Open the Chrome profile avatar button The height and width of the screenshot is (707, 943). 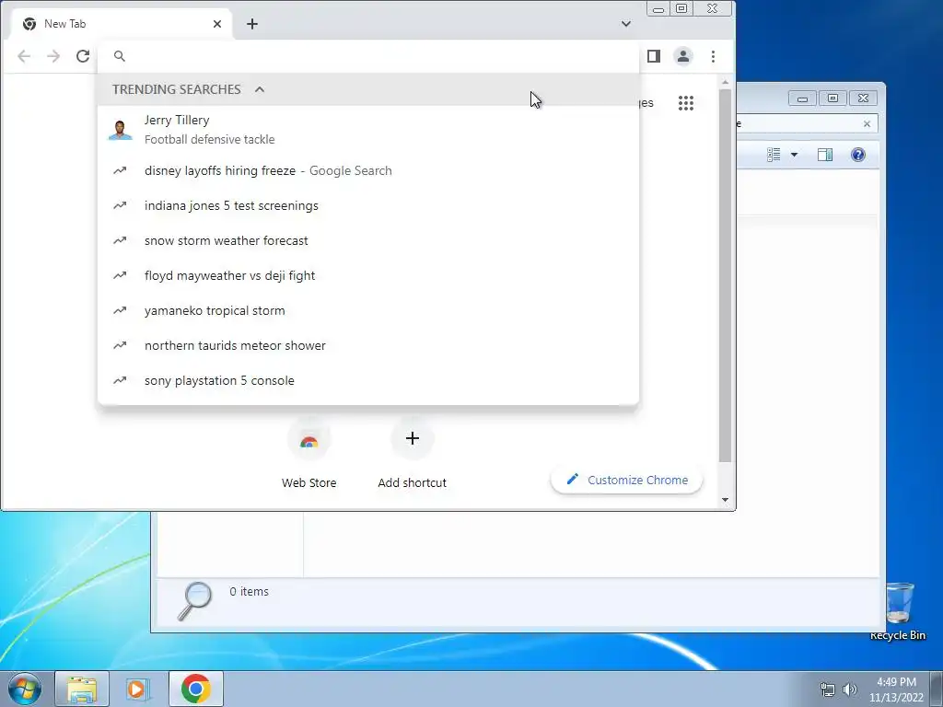[x=683, y=56]
